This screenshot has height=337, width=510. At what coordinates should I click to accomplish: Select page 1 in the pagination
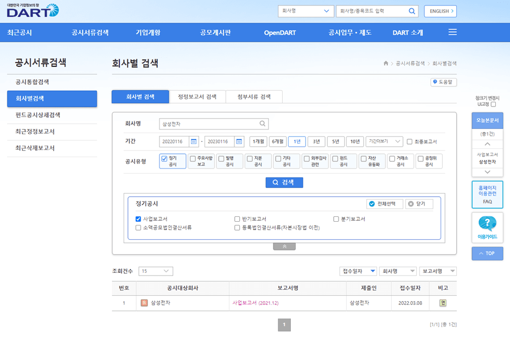click(284, 324)
